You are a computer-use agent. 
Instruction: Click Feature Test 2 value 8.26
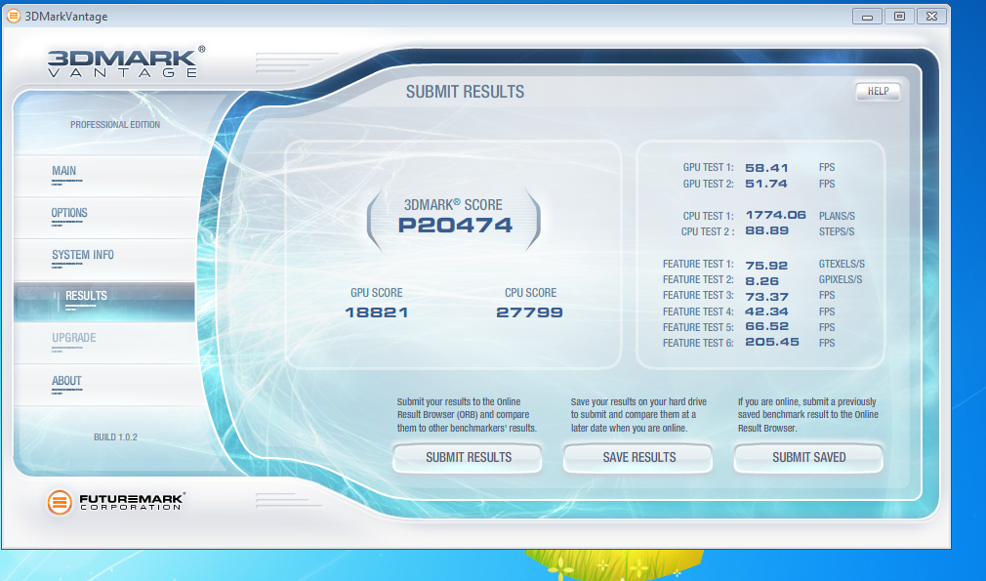click(762, 281)
